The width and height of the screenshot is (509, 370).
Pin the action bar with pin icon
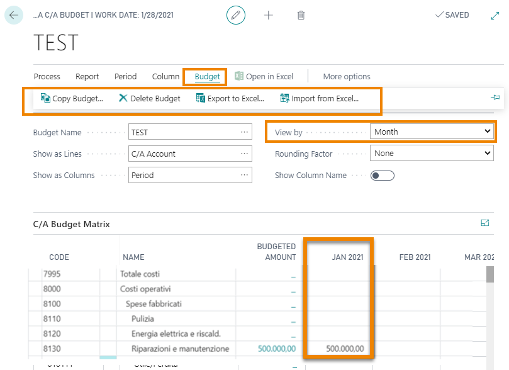pos(495,98)
